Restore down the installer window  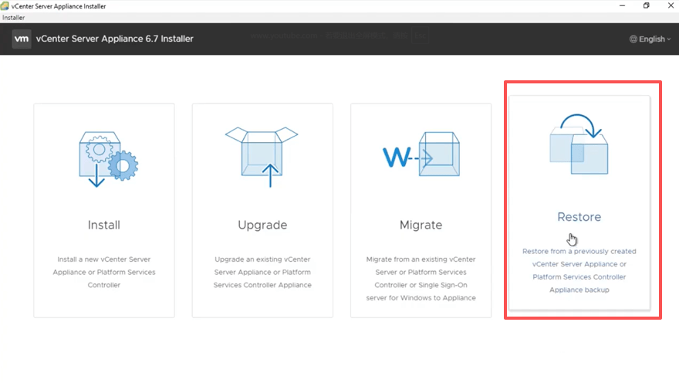pyautogui.click(x=646, y=5)
